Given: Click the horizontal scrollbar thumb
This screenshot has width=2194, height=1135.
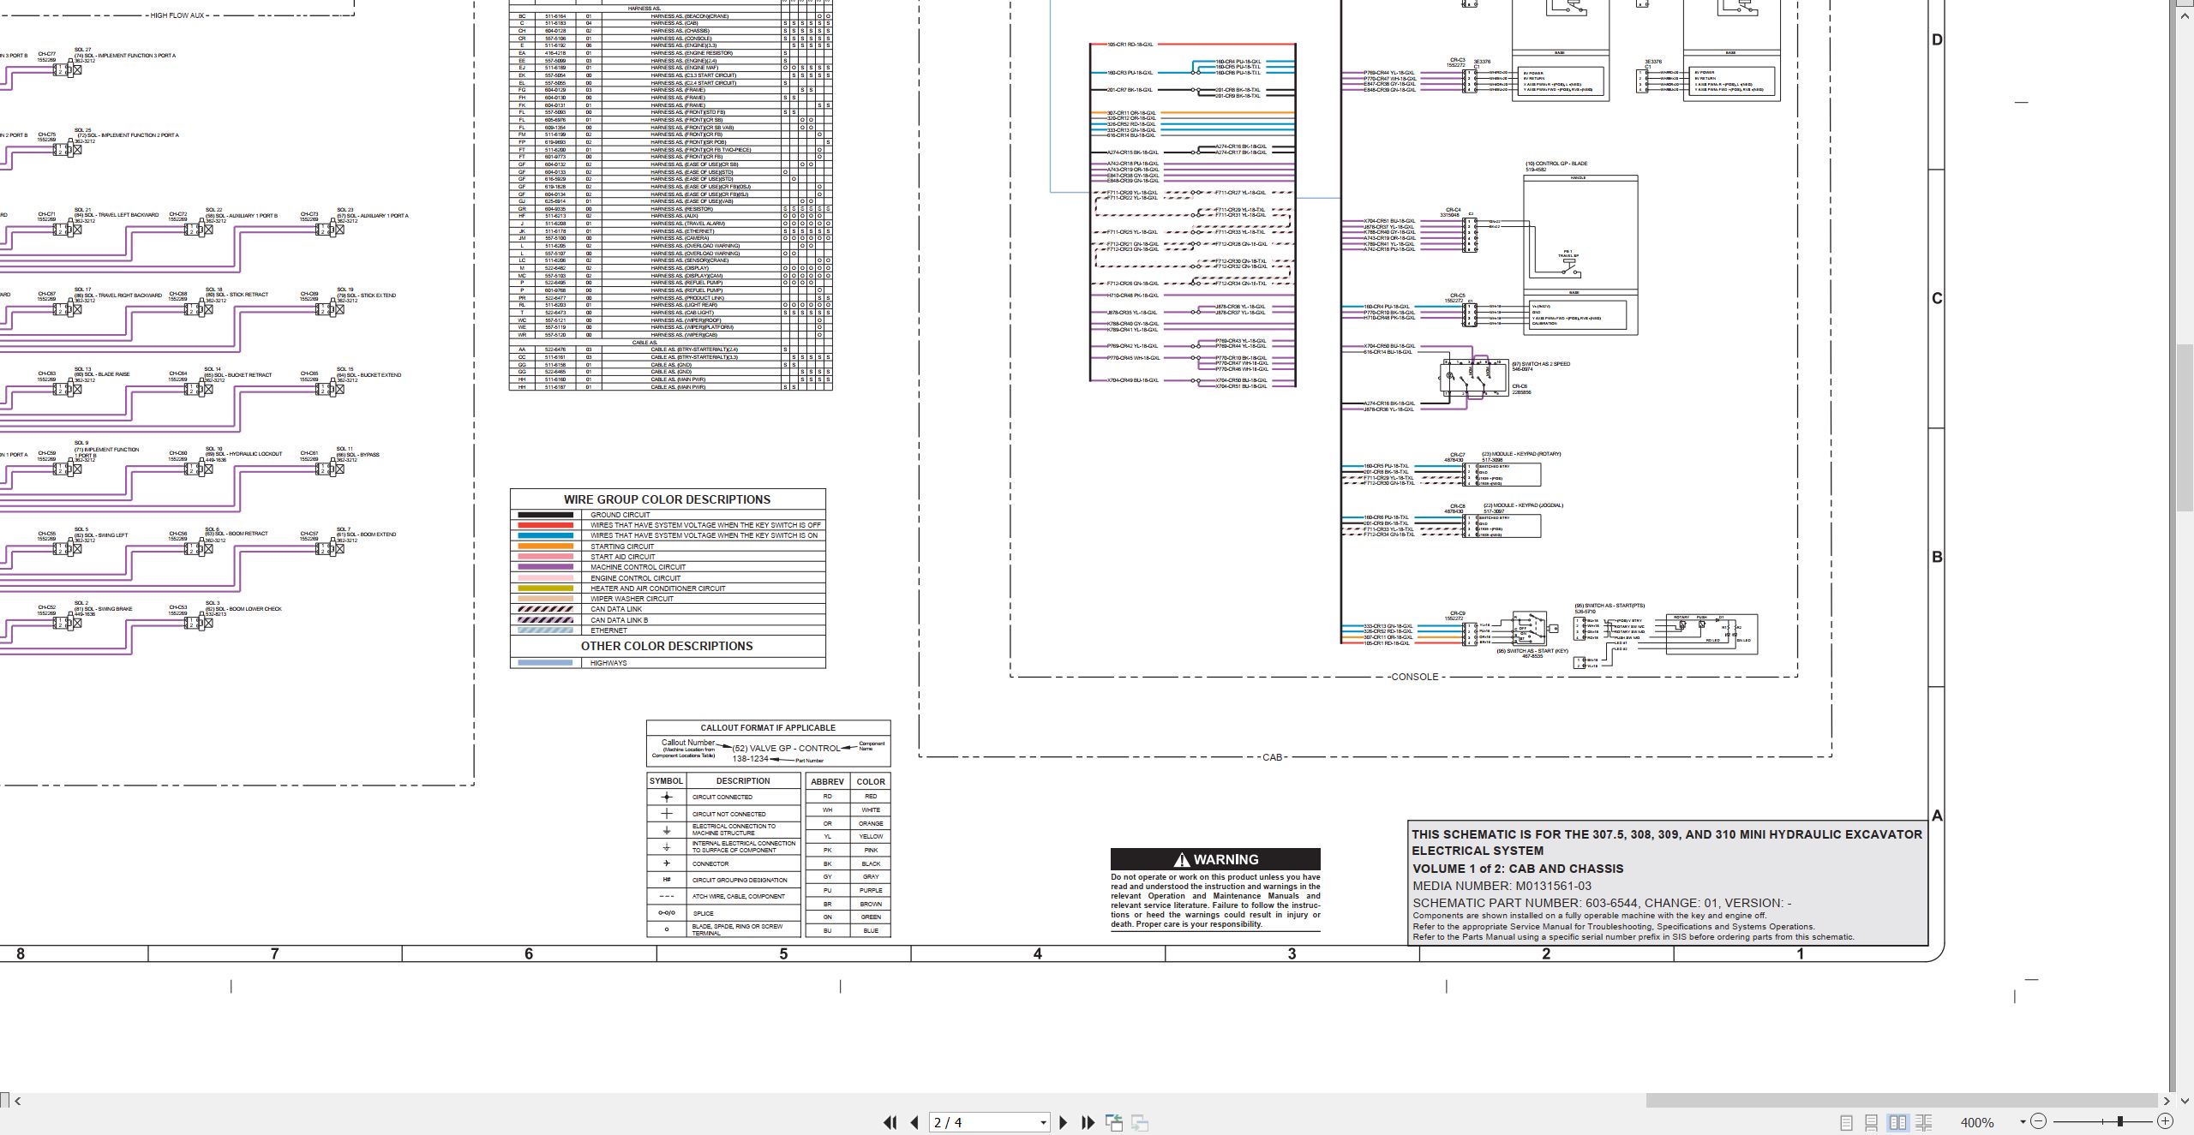Looking at the screenshot, I should click(1901, 1101).
